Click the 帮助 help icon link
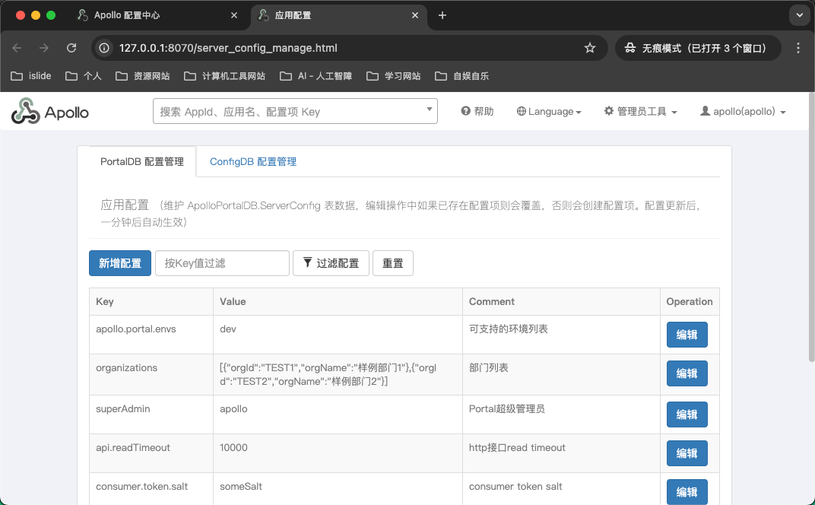The image size is (815, 505). 477,112
